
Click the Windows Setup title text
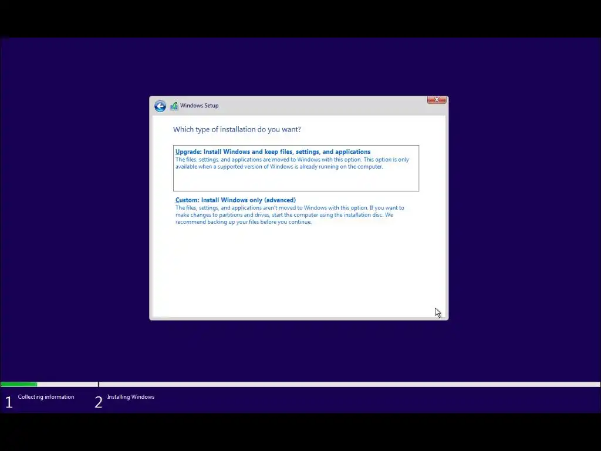click(x=200, y=106)
